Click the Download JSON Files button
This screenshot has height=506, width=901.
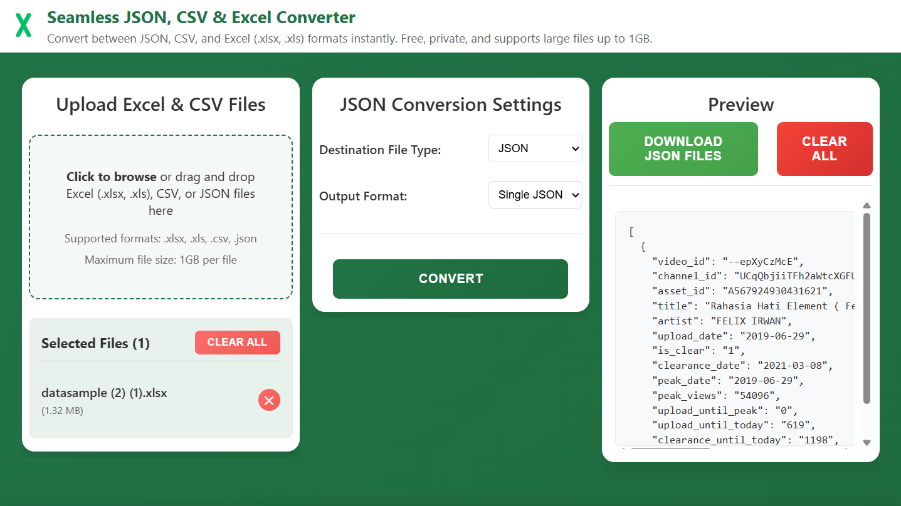tap(683, 149)
